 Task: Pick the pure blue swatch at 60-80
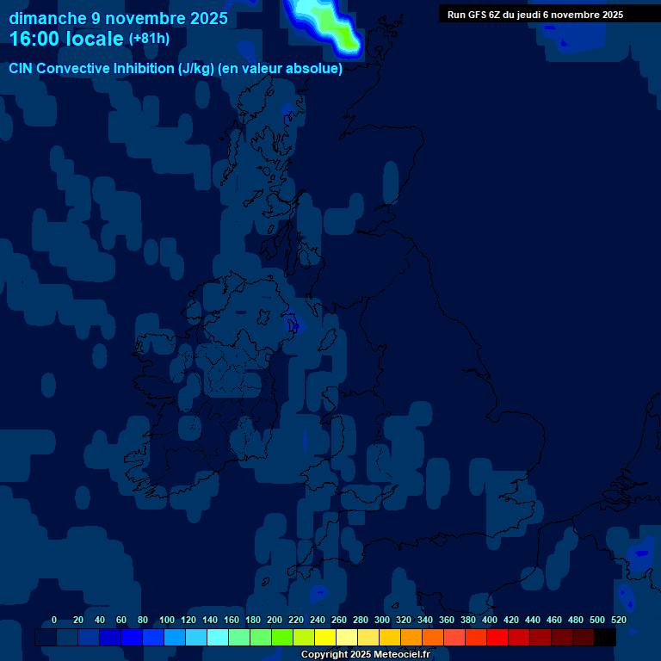coord(132,638)
